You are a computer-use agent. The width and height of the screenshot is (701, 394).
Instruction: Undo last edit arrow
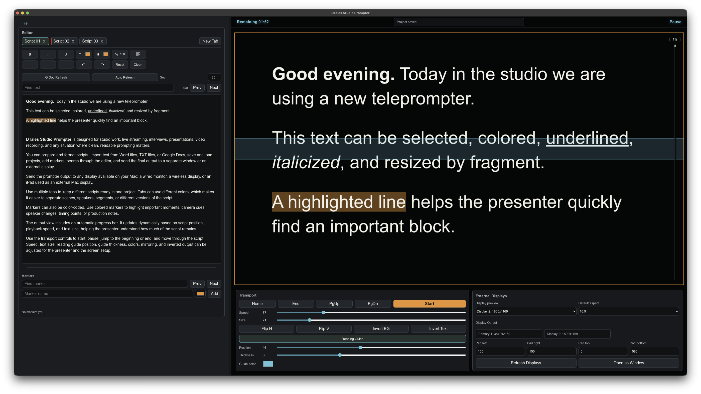point(84,65)
